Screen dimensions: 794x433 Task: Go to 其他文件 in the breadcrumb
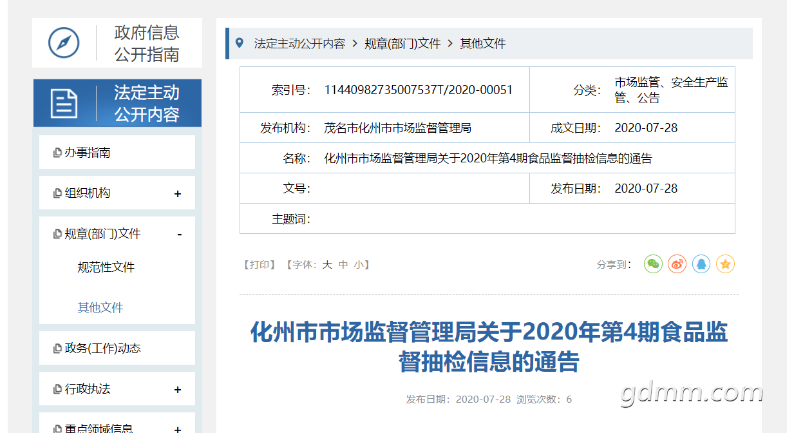483,44
